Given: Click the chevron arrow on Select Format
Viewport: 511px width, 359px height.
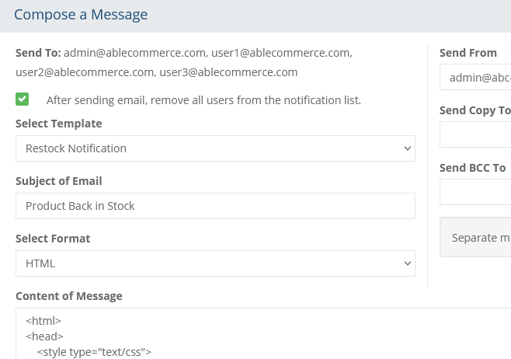Looking at the screenshot, I should (x=408, y=263).
